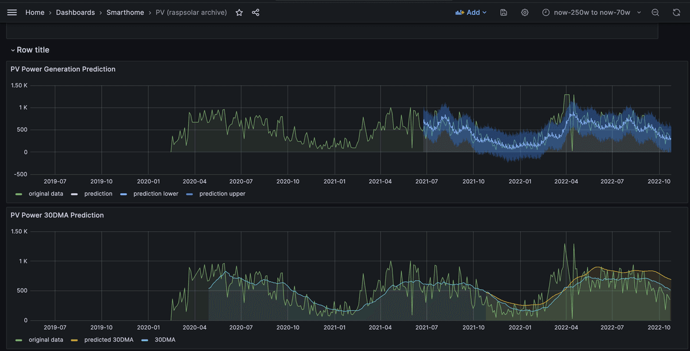Toggle original data series in 30DMA Prediction legend
The height and width of the screenshot is (351, 690).
coord(46,340)
